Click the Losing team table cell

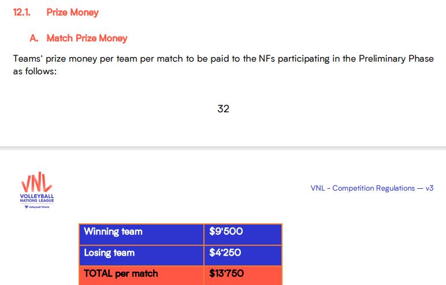pos(142,256)
